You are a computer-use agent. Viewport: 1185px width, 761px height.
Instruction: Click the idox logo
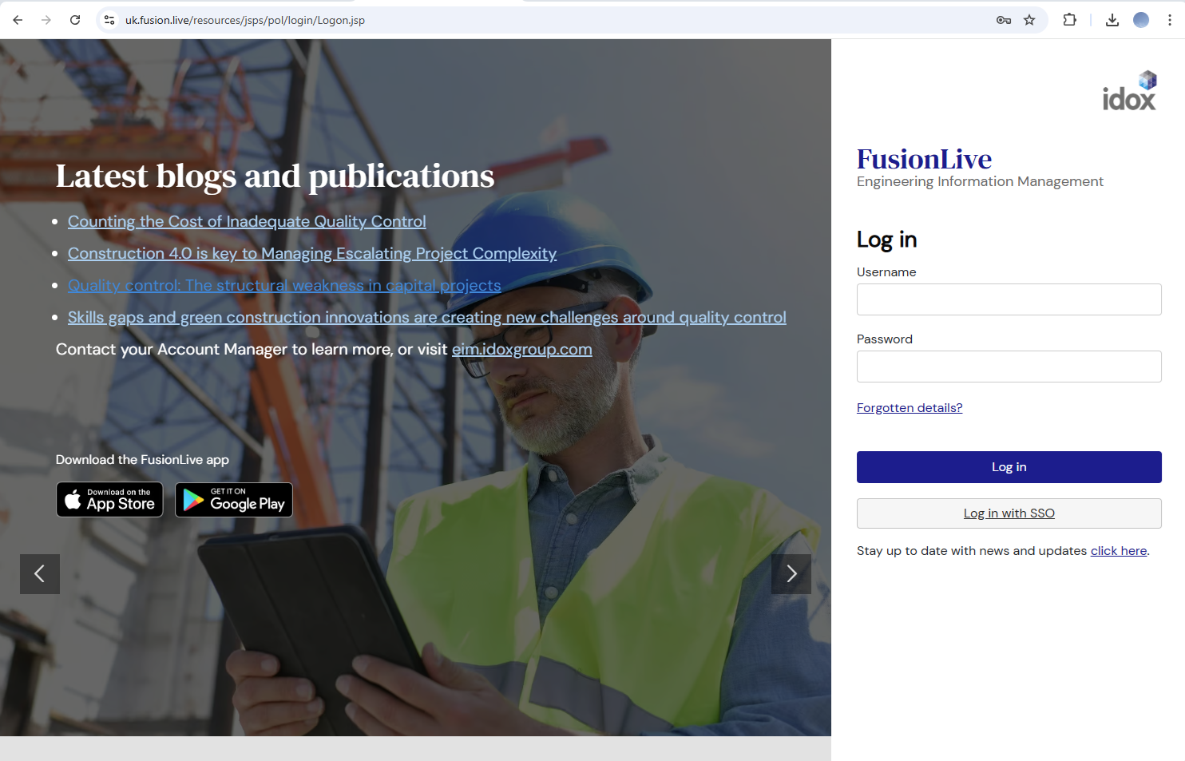[x=1128, y=89]
